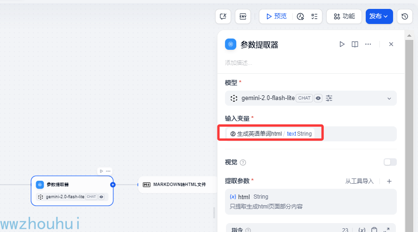The image size is (418, 232).
Task: Expand the 发布 publish dropdown
Action: [379, 16]
